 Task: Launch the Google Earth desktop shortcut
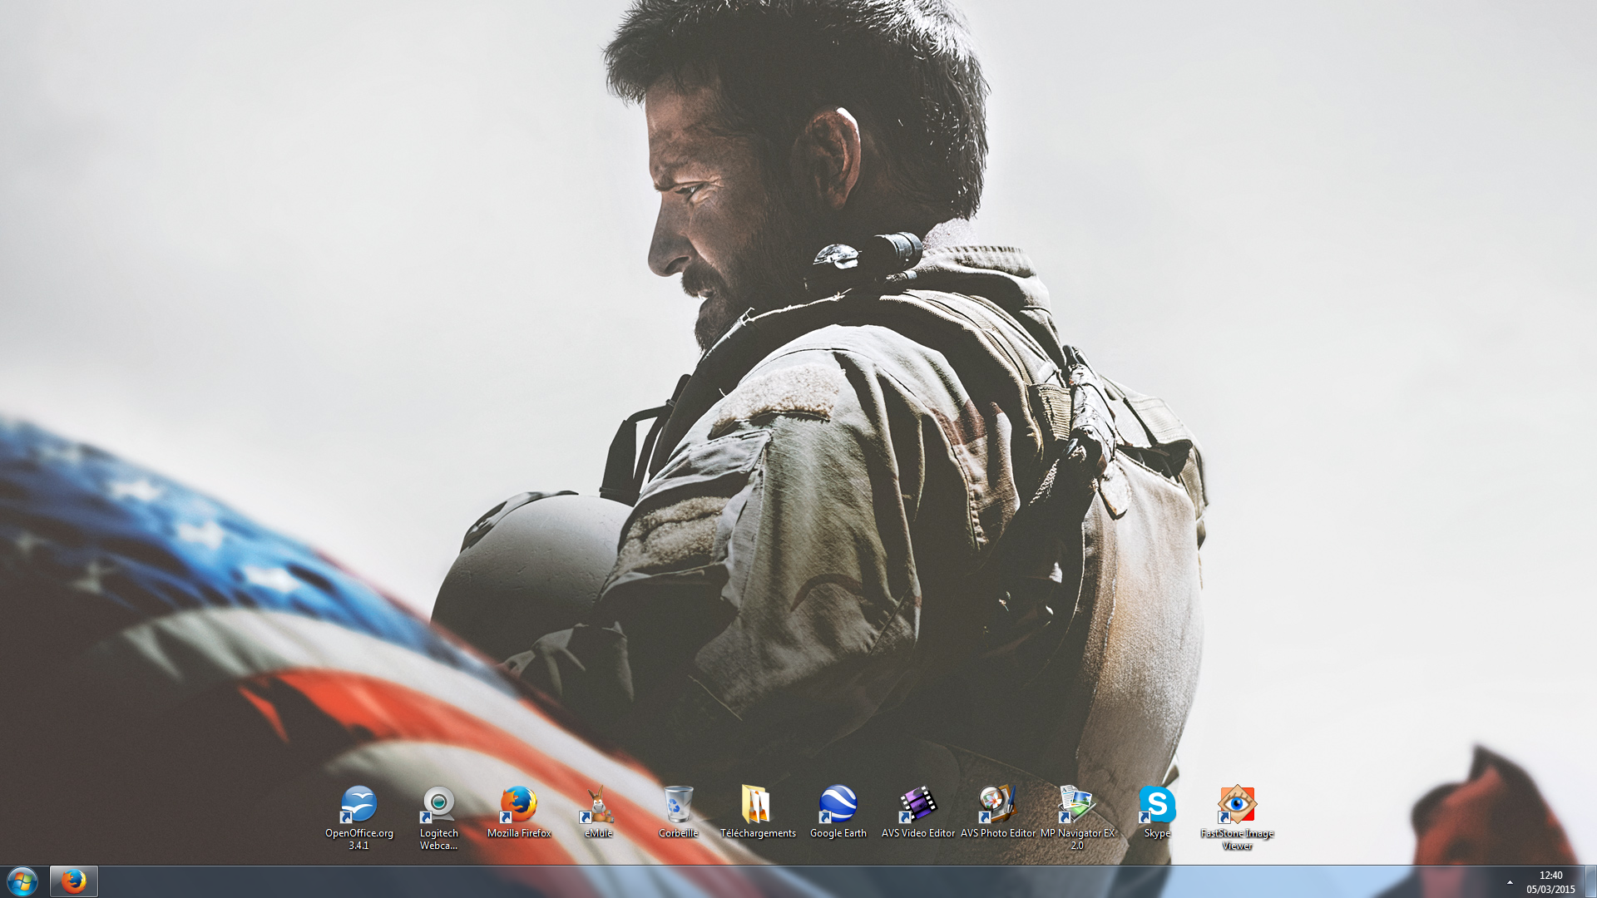[x=838, y=812]
